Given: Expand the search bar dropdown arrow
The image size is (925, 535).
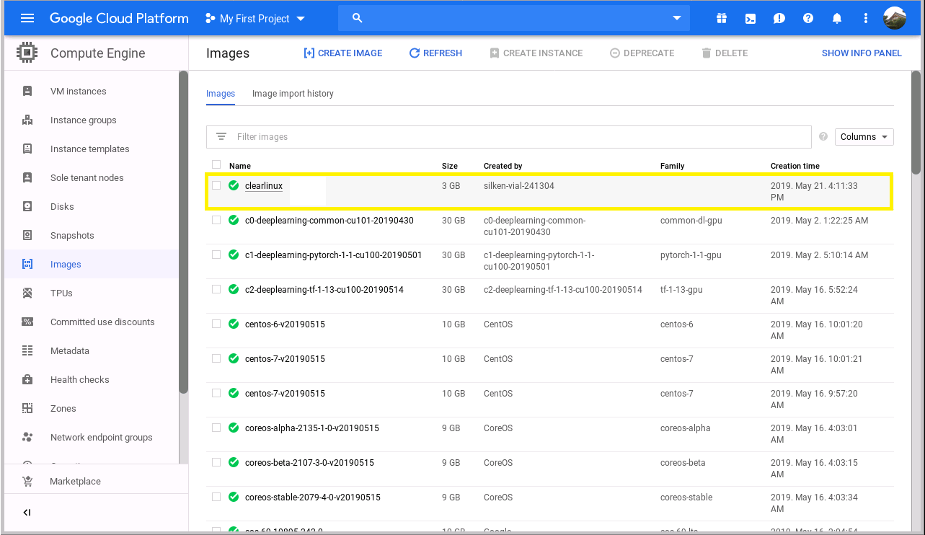Looking at the screenshot, I should coord(676,18).
